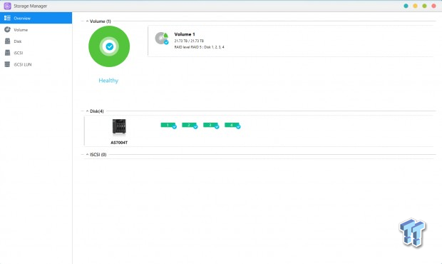Collapse the iSCSI (0) section
Image resolution: width=442 pixels, height=264 pixels.
(87, 155)
